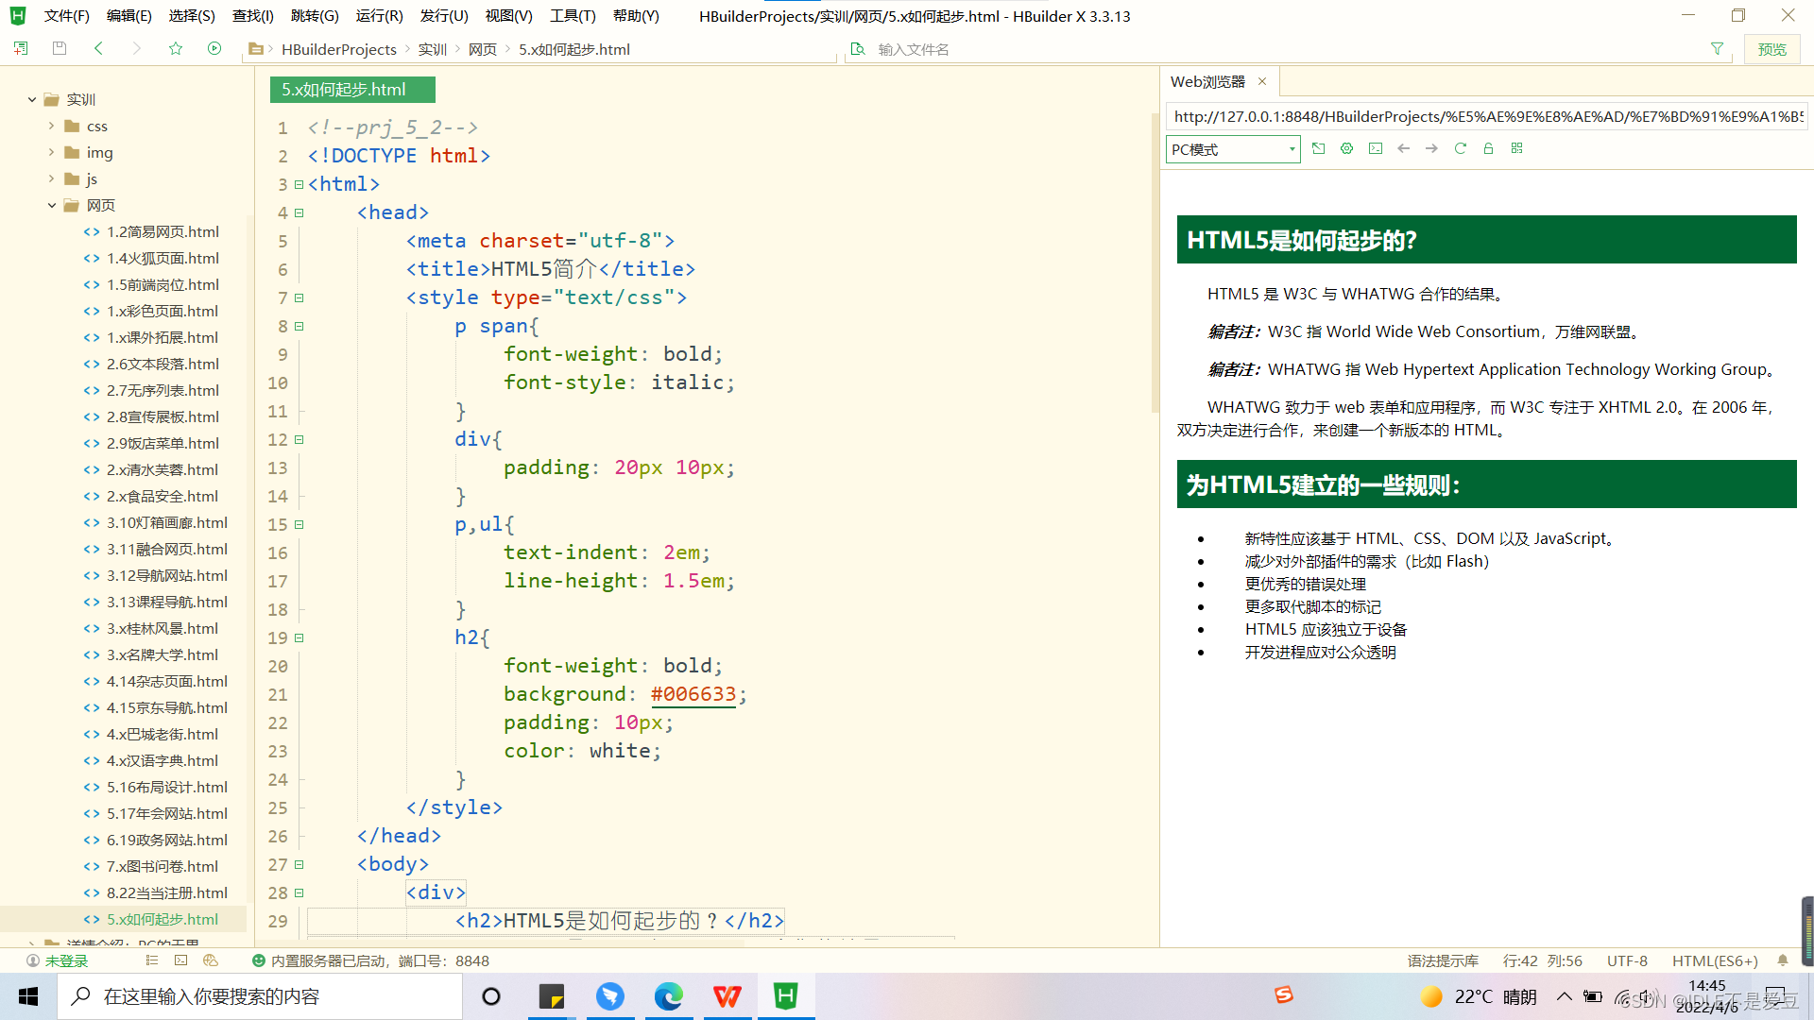Expand the css folder in project tree
This screenshot has width=1814, height=1020.
point(52,126)
